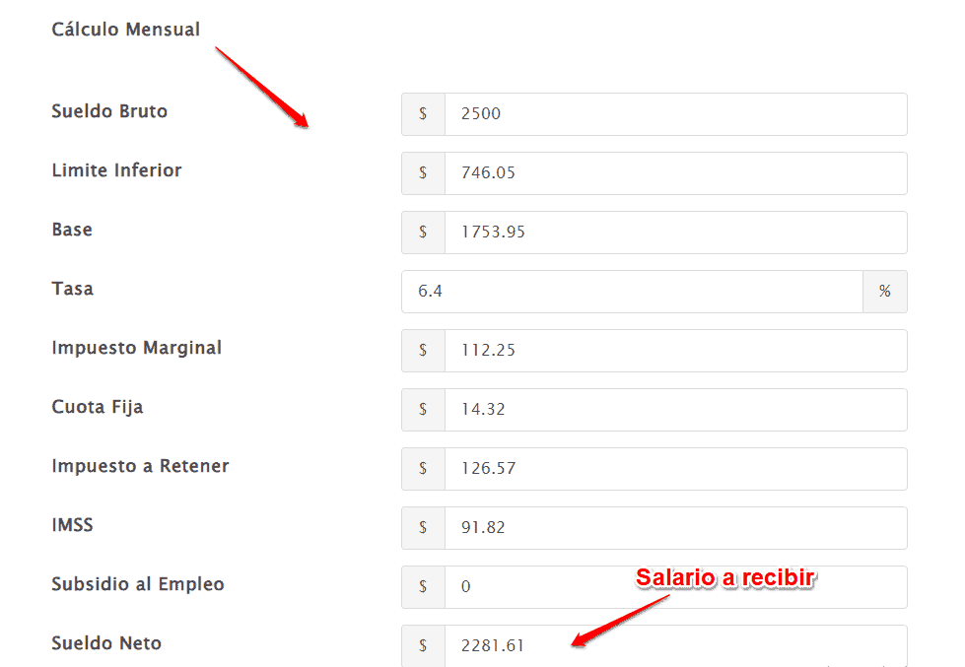The image size is (965, 667).
Task: Click the 'Cálculo Mensual' heading
Action: point(125,30)
